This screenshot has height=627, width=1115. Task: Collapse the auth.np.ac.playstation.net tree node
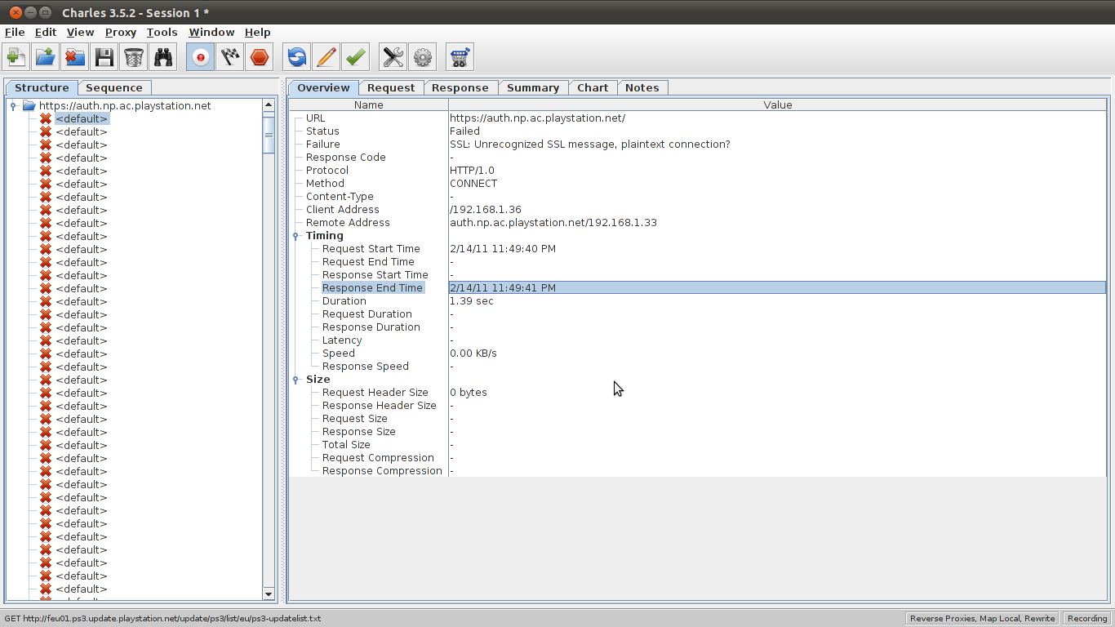click(x=13, y=106)
